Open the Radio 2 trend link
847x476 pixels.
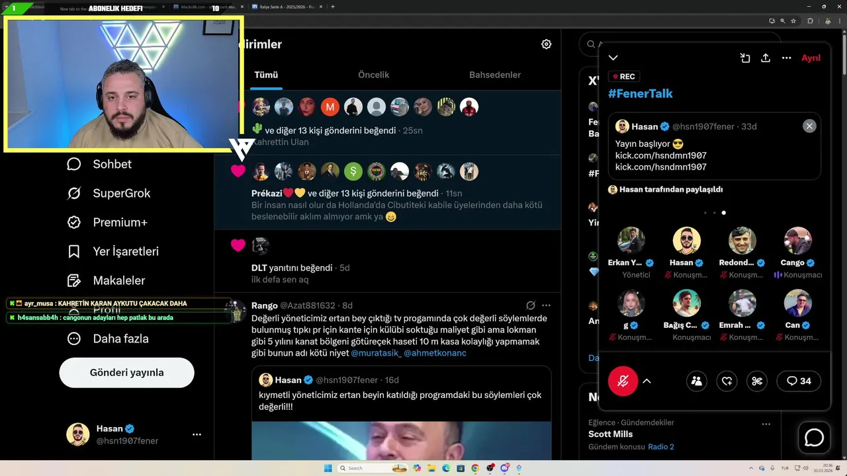click(661, 447)
